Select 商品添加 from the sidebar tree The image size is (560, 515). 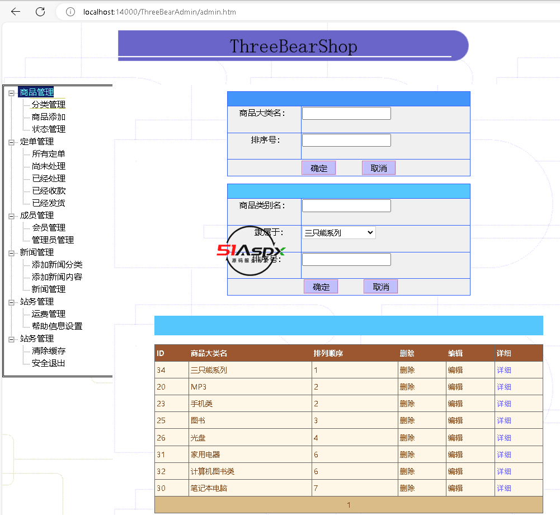tap(49, 117)
